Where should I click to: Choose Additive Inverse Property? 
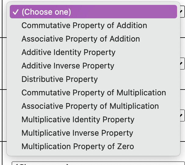93,66
